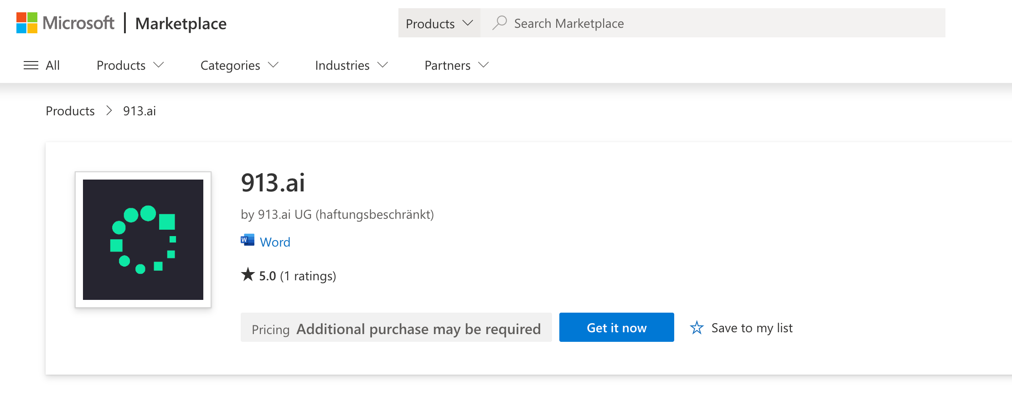Expand the Products navigation menu
This screenshot has height=412, width=1012.
click(130, 65)
